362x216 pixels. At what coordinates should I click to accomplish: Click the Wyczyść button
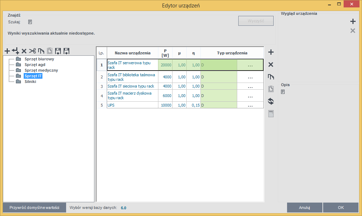[x=256, y=21]
